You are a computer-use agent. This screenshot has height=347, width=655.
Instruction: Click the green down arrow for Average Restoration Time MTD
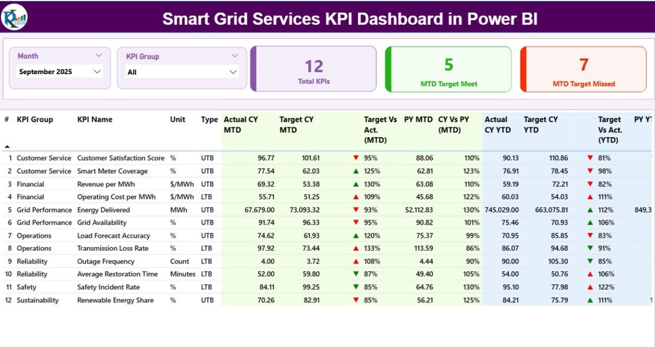pos(356,274)
